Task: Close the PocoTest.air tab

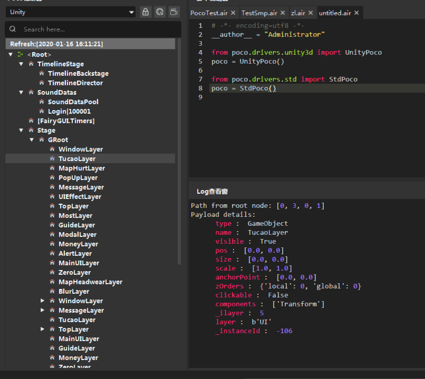Action: pos(233,13)
